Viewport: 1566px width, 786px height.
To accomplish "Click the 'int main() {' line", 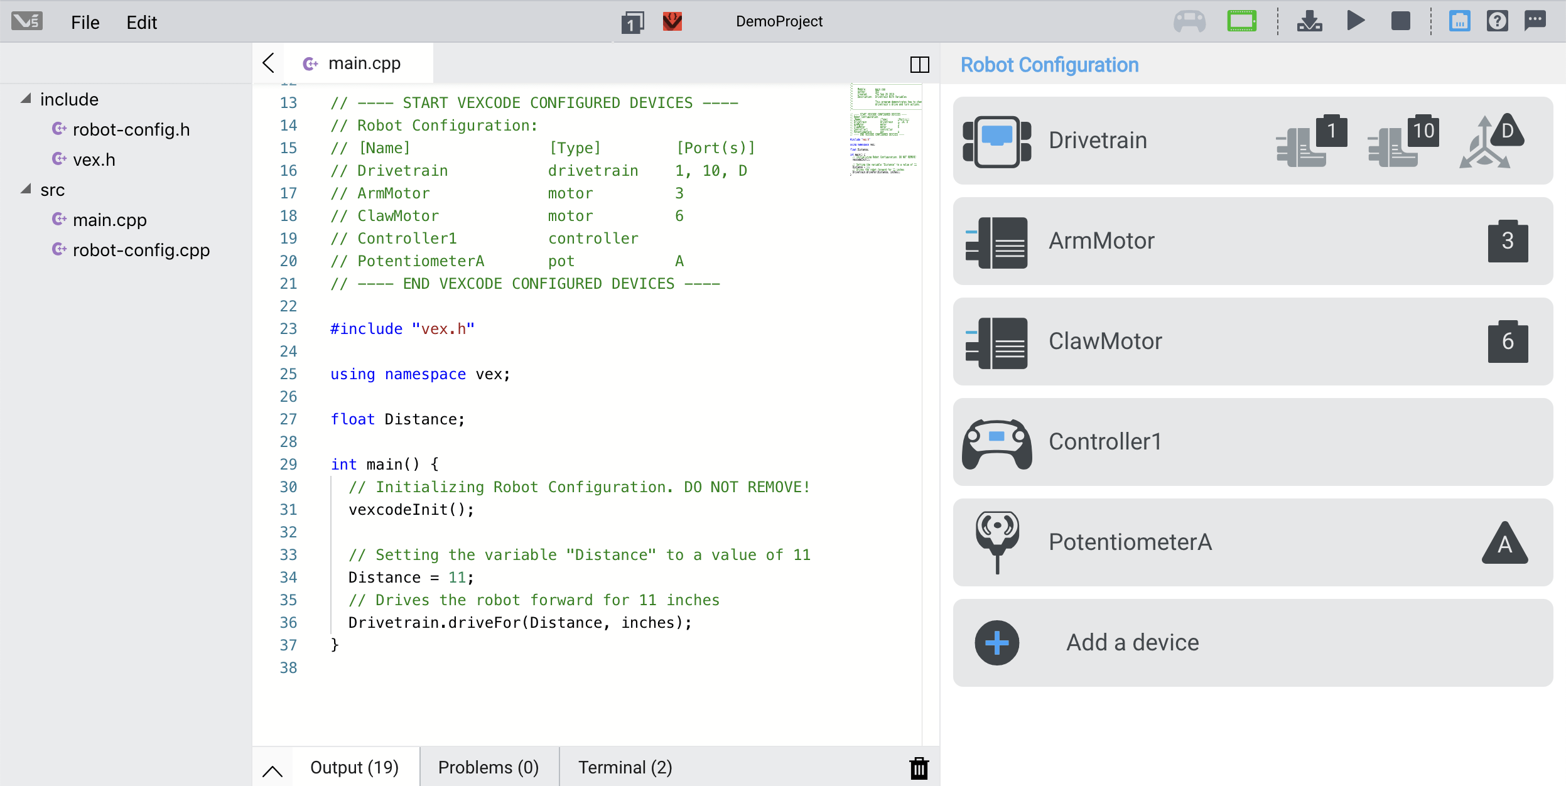I will point(385,465).
